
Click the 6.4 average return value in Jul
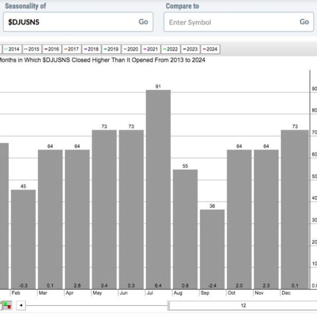pyautogui.click(x=158, y=285)
